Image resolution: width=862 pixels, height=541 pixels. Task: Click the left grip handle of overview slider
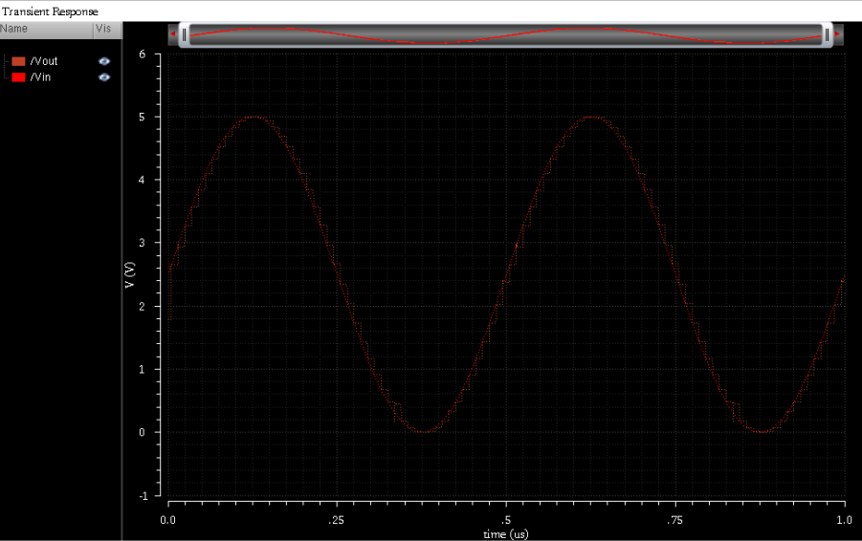(x=184, y=34)
